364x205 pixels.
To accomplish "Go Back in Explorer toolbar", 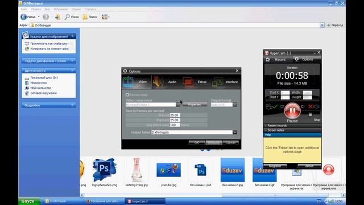I will pyautogui.click(x=28, y=17).
